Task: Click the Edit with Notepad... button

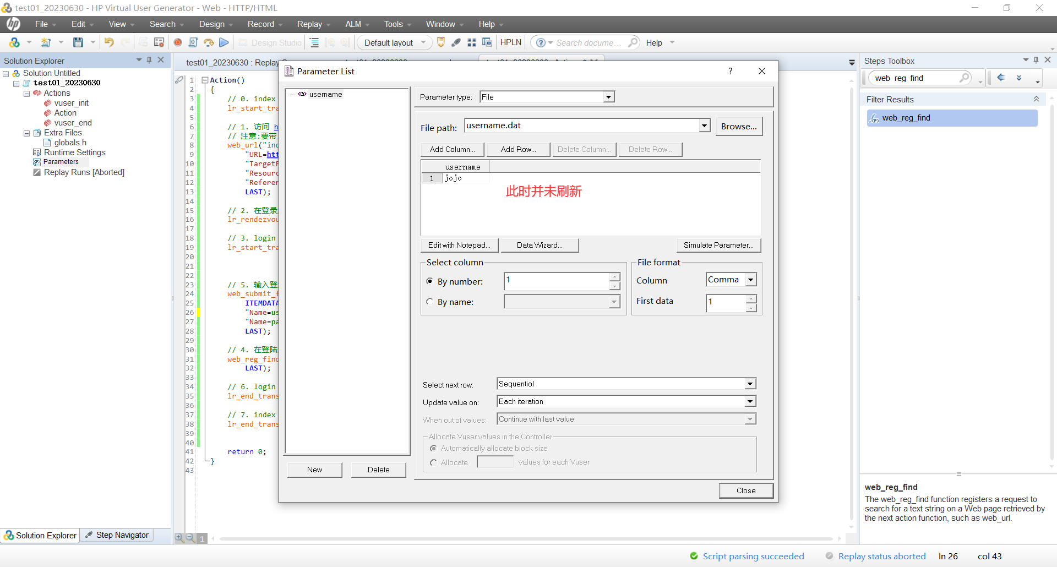Action: pyautogui.click(x=460, y=245)
